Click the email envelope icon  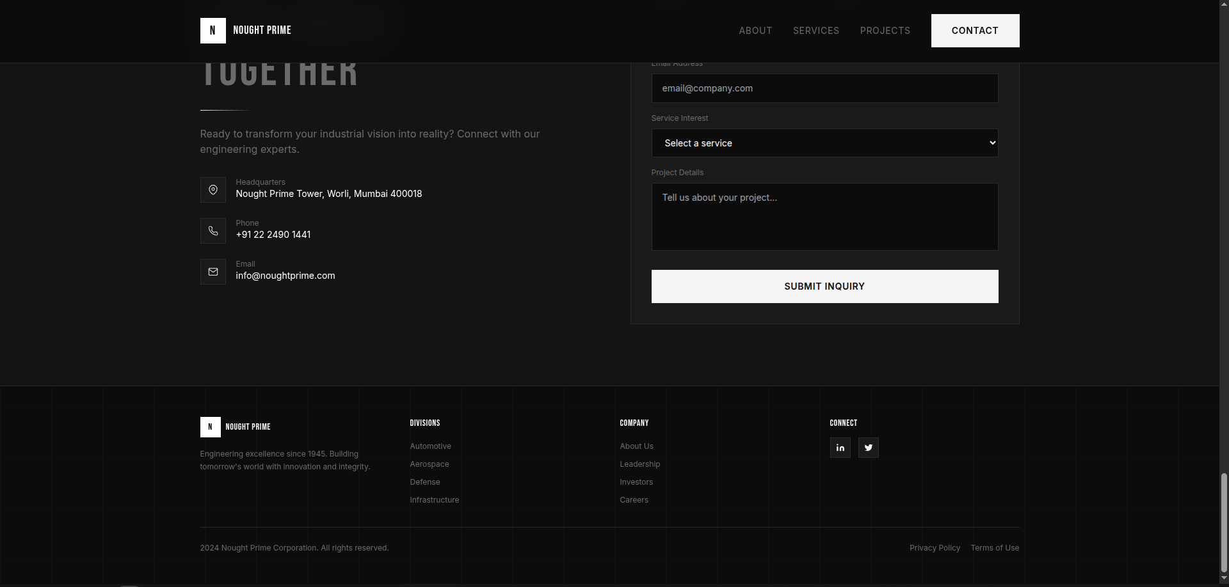[213, 272]
